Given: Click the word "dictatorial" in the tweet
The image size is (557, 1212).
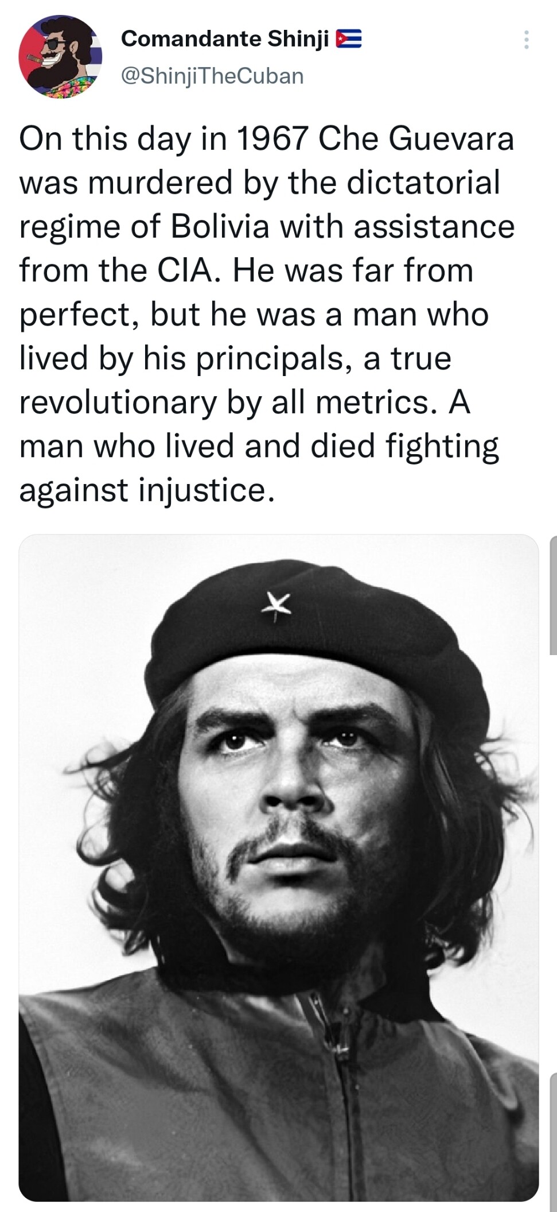Looking at the screenshot, I should click(423, 182).
